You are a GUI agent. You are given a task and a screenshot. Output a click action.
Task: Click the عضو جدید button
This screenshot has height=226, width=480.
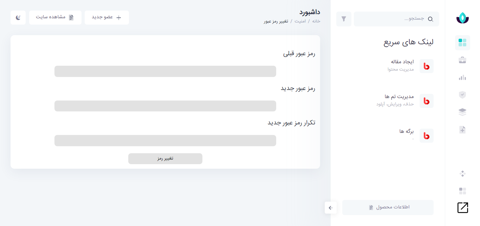[106, 18]
